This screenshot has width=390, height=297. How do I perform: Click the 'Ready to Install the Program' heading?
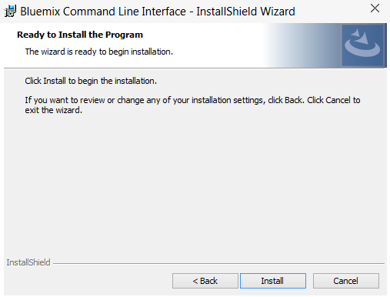click(80, 35)
